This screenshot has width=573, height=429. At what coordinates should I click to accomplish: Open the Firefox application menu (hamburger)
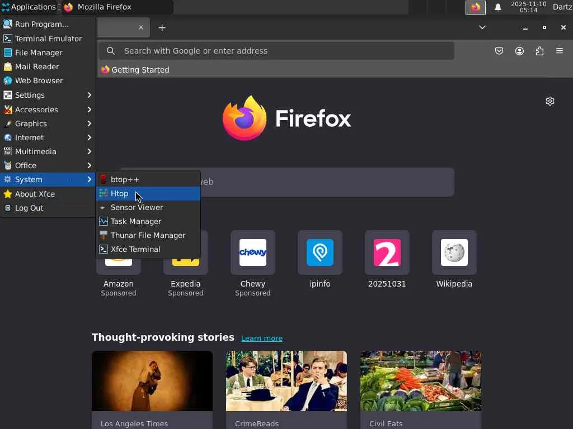point(559,51)
